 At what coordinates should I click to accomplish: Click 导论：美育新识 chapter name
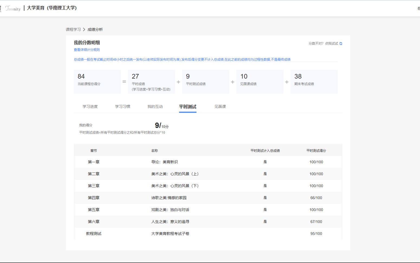[x=164, y=162]
